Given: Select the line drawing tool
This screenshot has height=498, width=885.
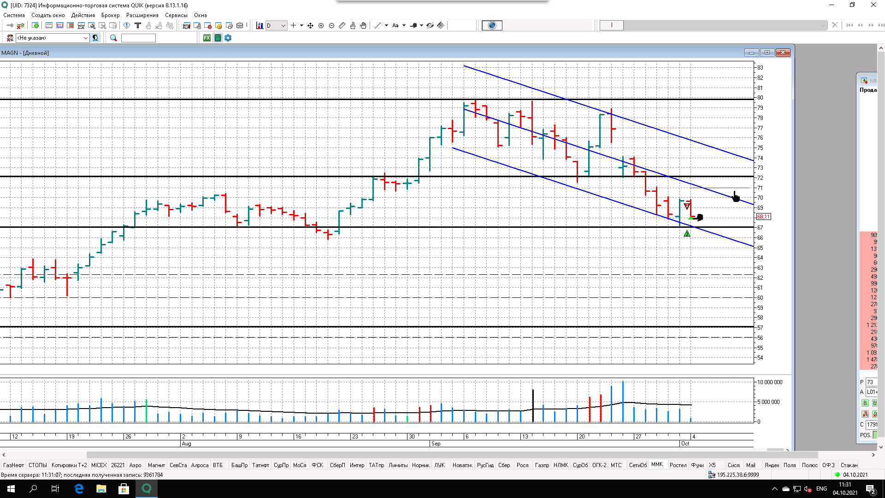Looking at the screenshot, I should (x=378, y=25).
